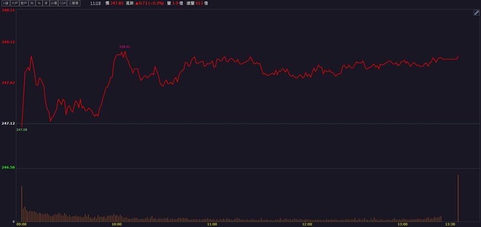This screenshot has width=481, height=227.
Task: Click the 13:30 time axis label
Action: [x=450, y=224]
